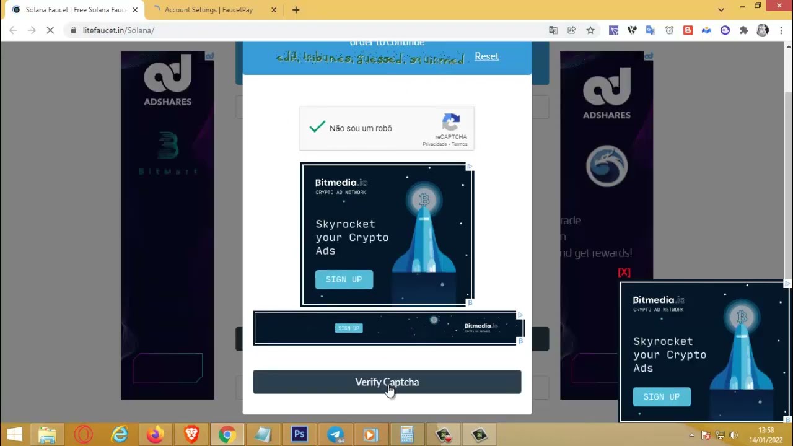Open Telegram from the taskbar
Screen dimensions: 793x446
pyautogui.click(x=335, y=435)
